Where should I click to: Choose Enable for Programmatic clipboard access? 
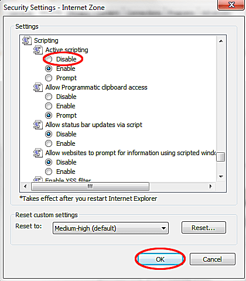pos(49,106)
